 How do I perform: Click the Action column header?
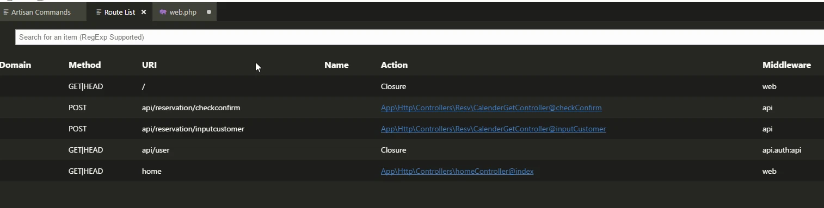[x=394, y=65]
